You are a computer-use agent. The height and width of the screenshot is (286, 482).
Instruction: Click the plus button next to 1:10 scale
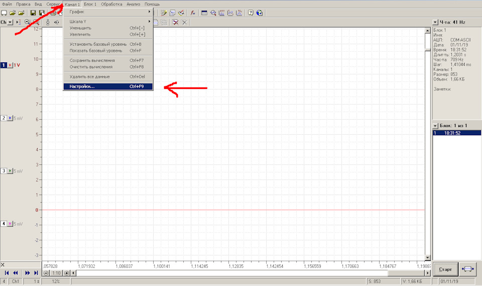coord(66,273)
